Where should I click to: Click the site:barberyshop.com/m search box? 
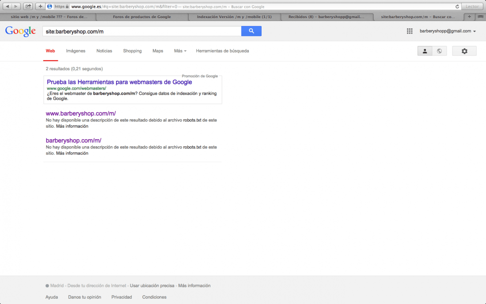(x=142, y=31)
